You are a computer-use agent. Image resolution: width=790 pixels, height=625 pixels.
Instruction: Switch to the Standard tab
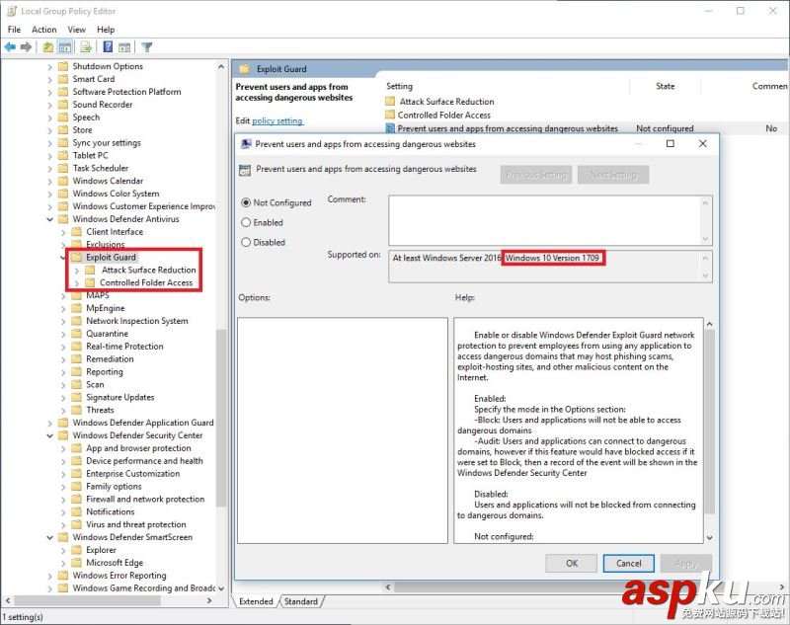[x=301, y=601]
